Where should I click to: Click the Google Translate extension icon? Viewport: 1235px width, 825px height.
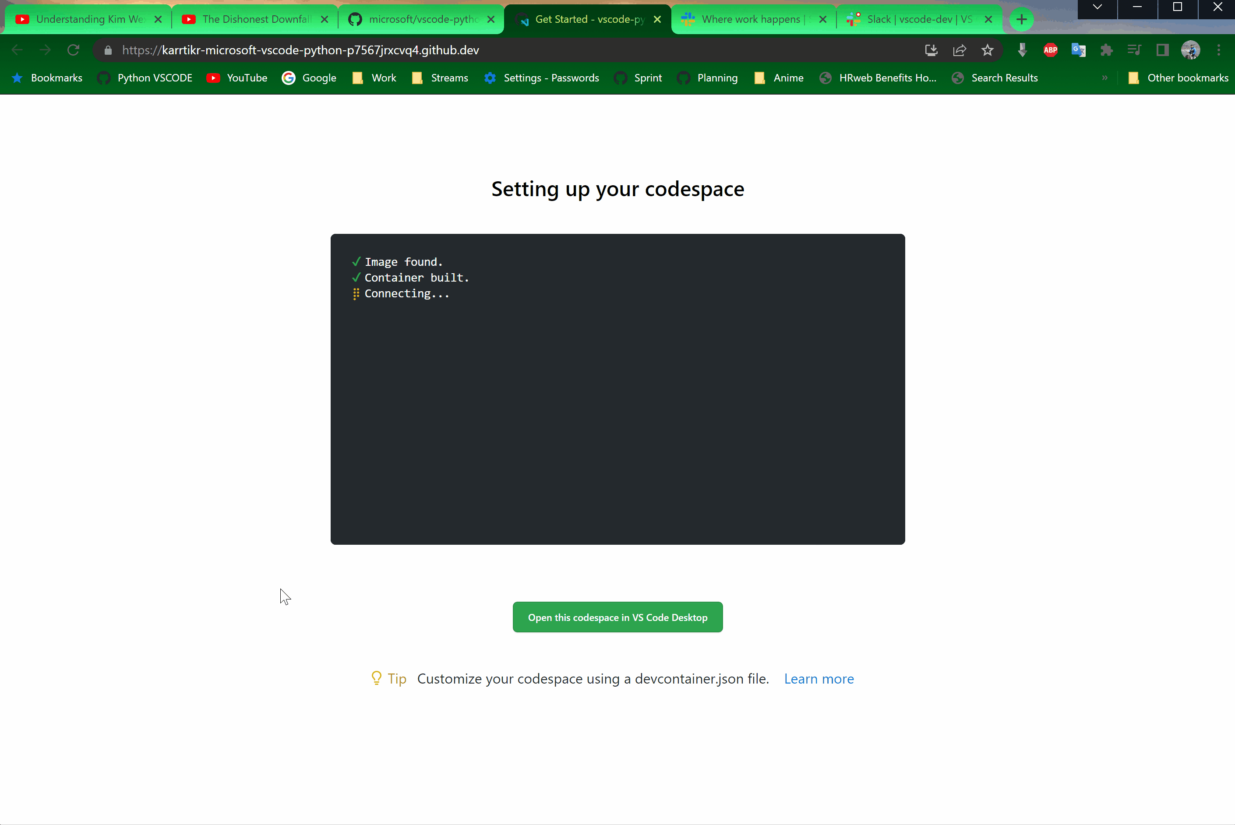click(x=1079, y=50)
